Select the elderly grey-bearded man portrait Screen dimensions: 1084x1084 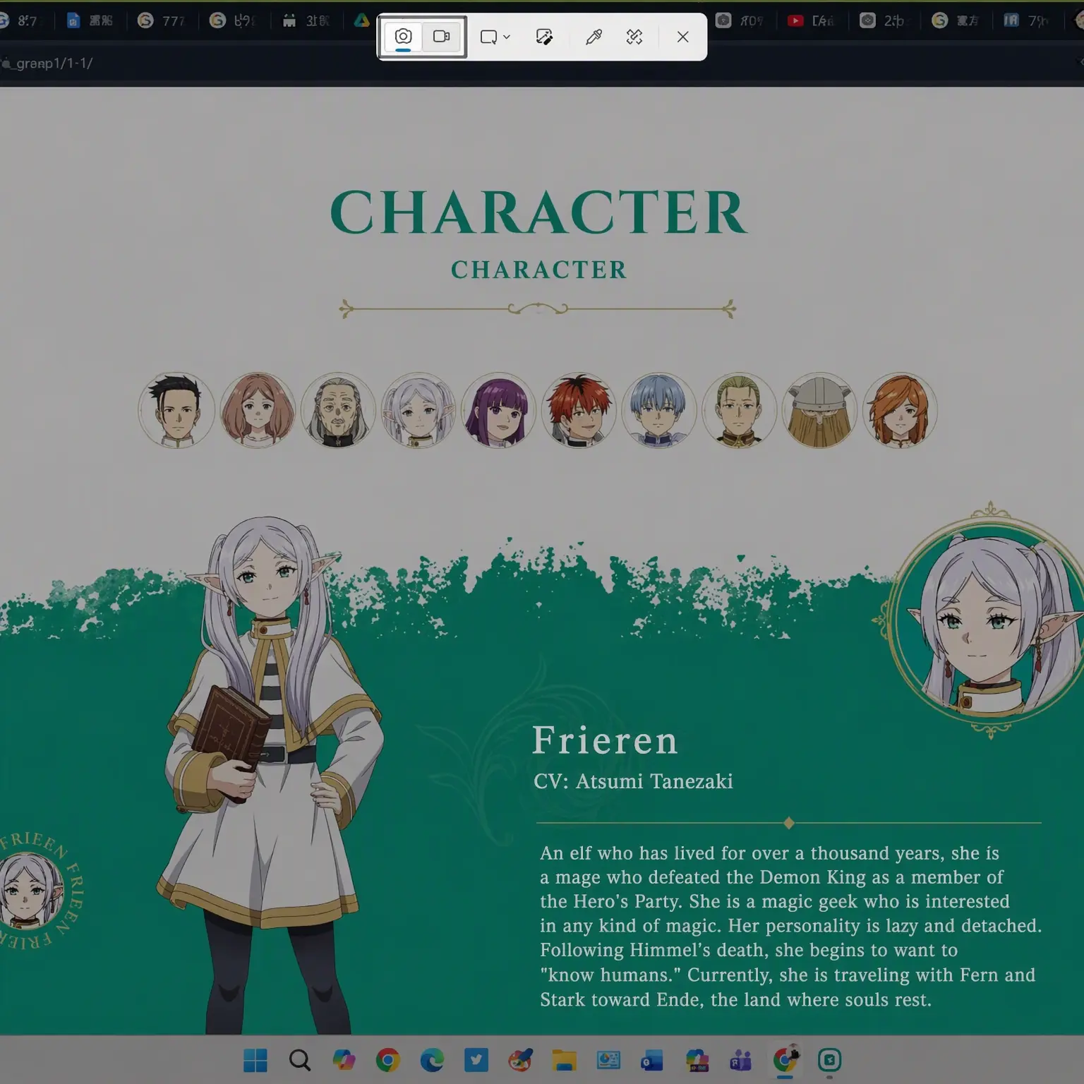click(x=338, y=410)
